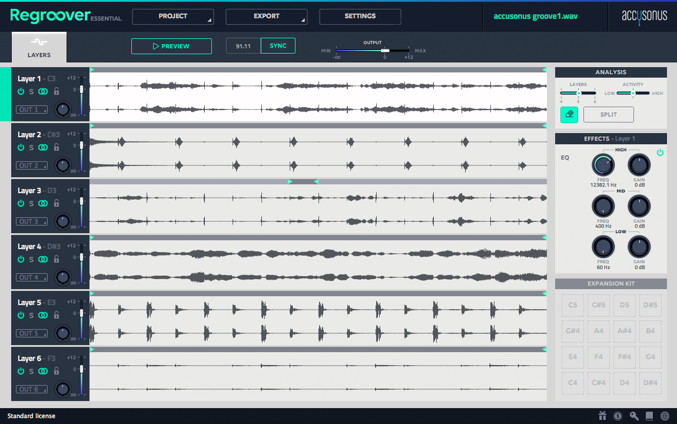Toggle the SYNC button
The image size is (677, 424).
(x=278, y=46)
